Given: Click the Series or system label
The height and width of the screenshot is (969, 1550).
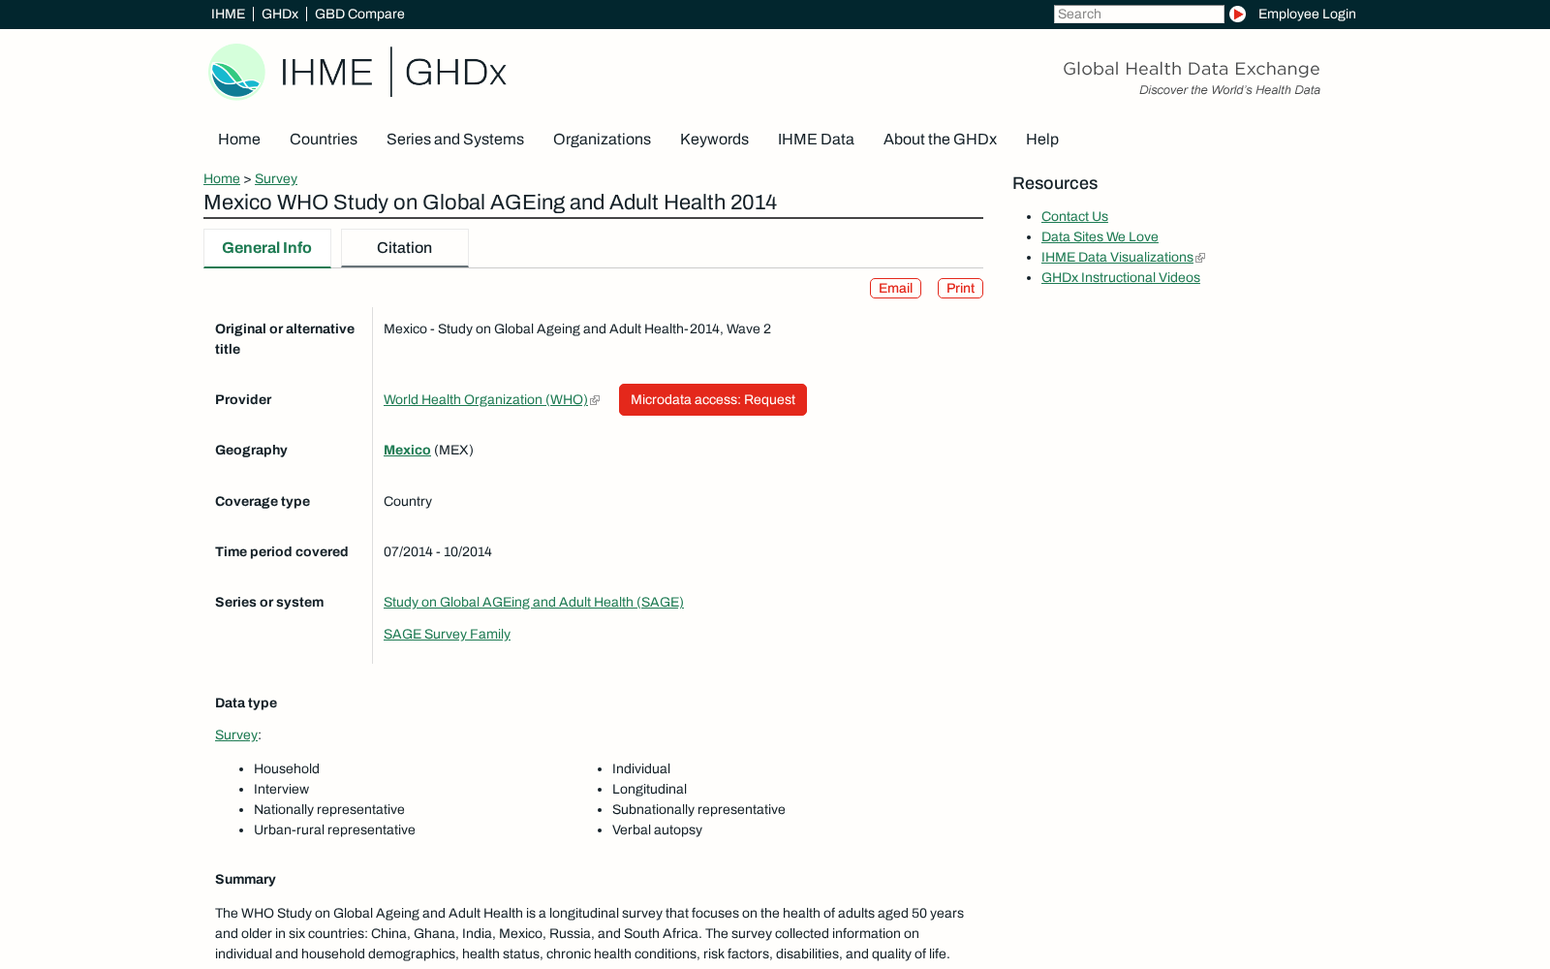Looking at the screenshot, I should click(x=269, y=602).
